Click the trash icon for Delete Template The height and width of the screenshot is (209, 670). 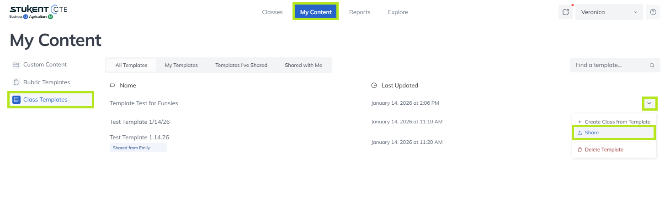[x=580, y=150]
